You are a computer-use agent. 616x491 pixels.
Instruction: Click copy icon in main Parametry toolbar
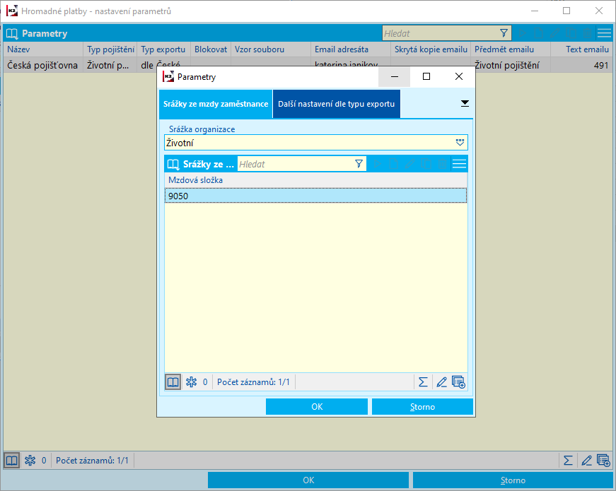(571, 34)
